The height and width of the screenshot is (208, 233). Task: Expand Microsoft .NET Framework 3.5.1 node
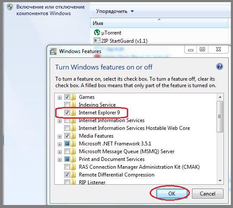60,144
